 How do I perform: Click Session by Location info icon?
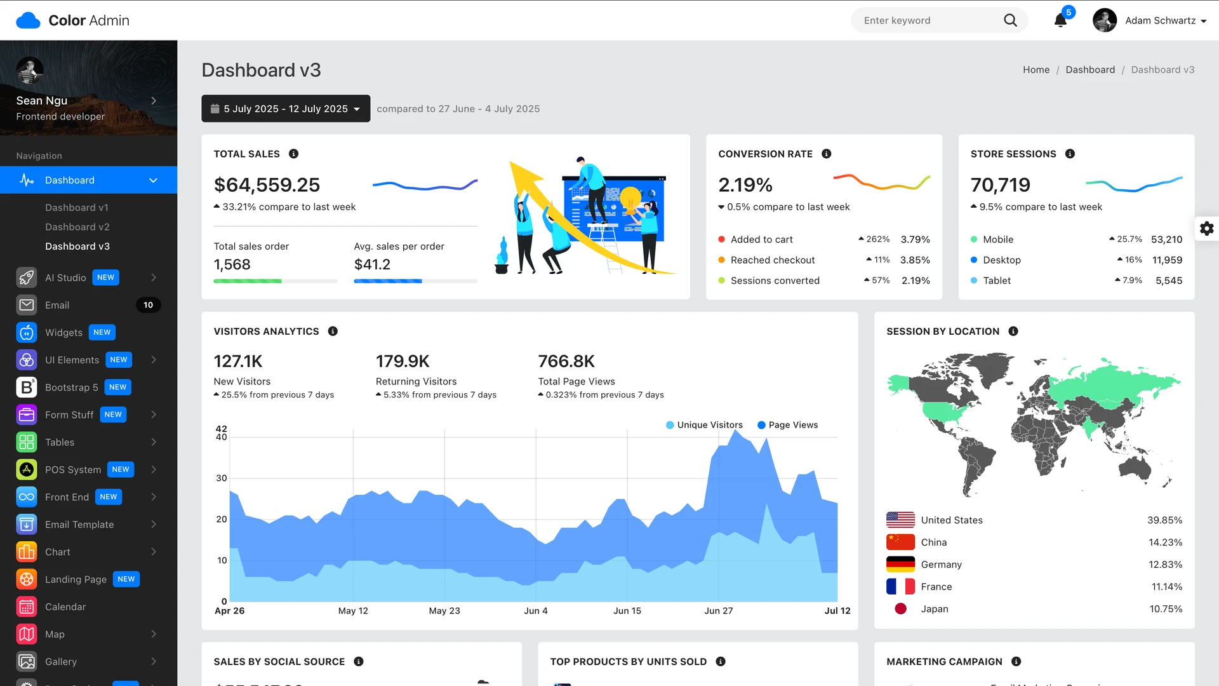[x=1013, y=331]
